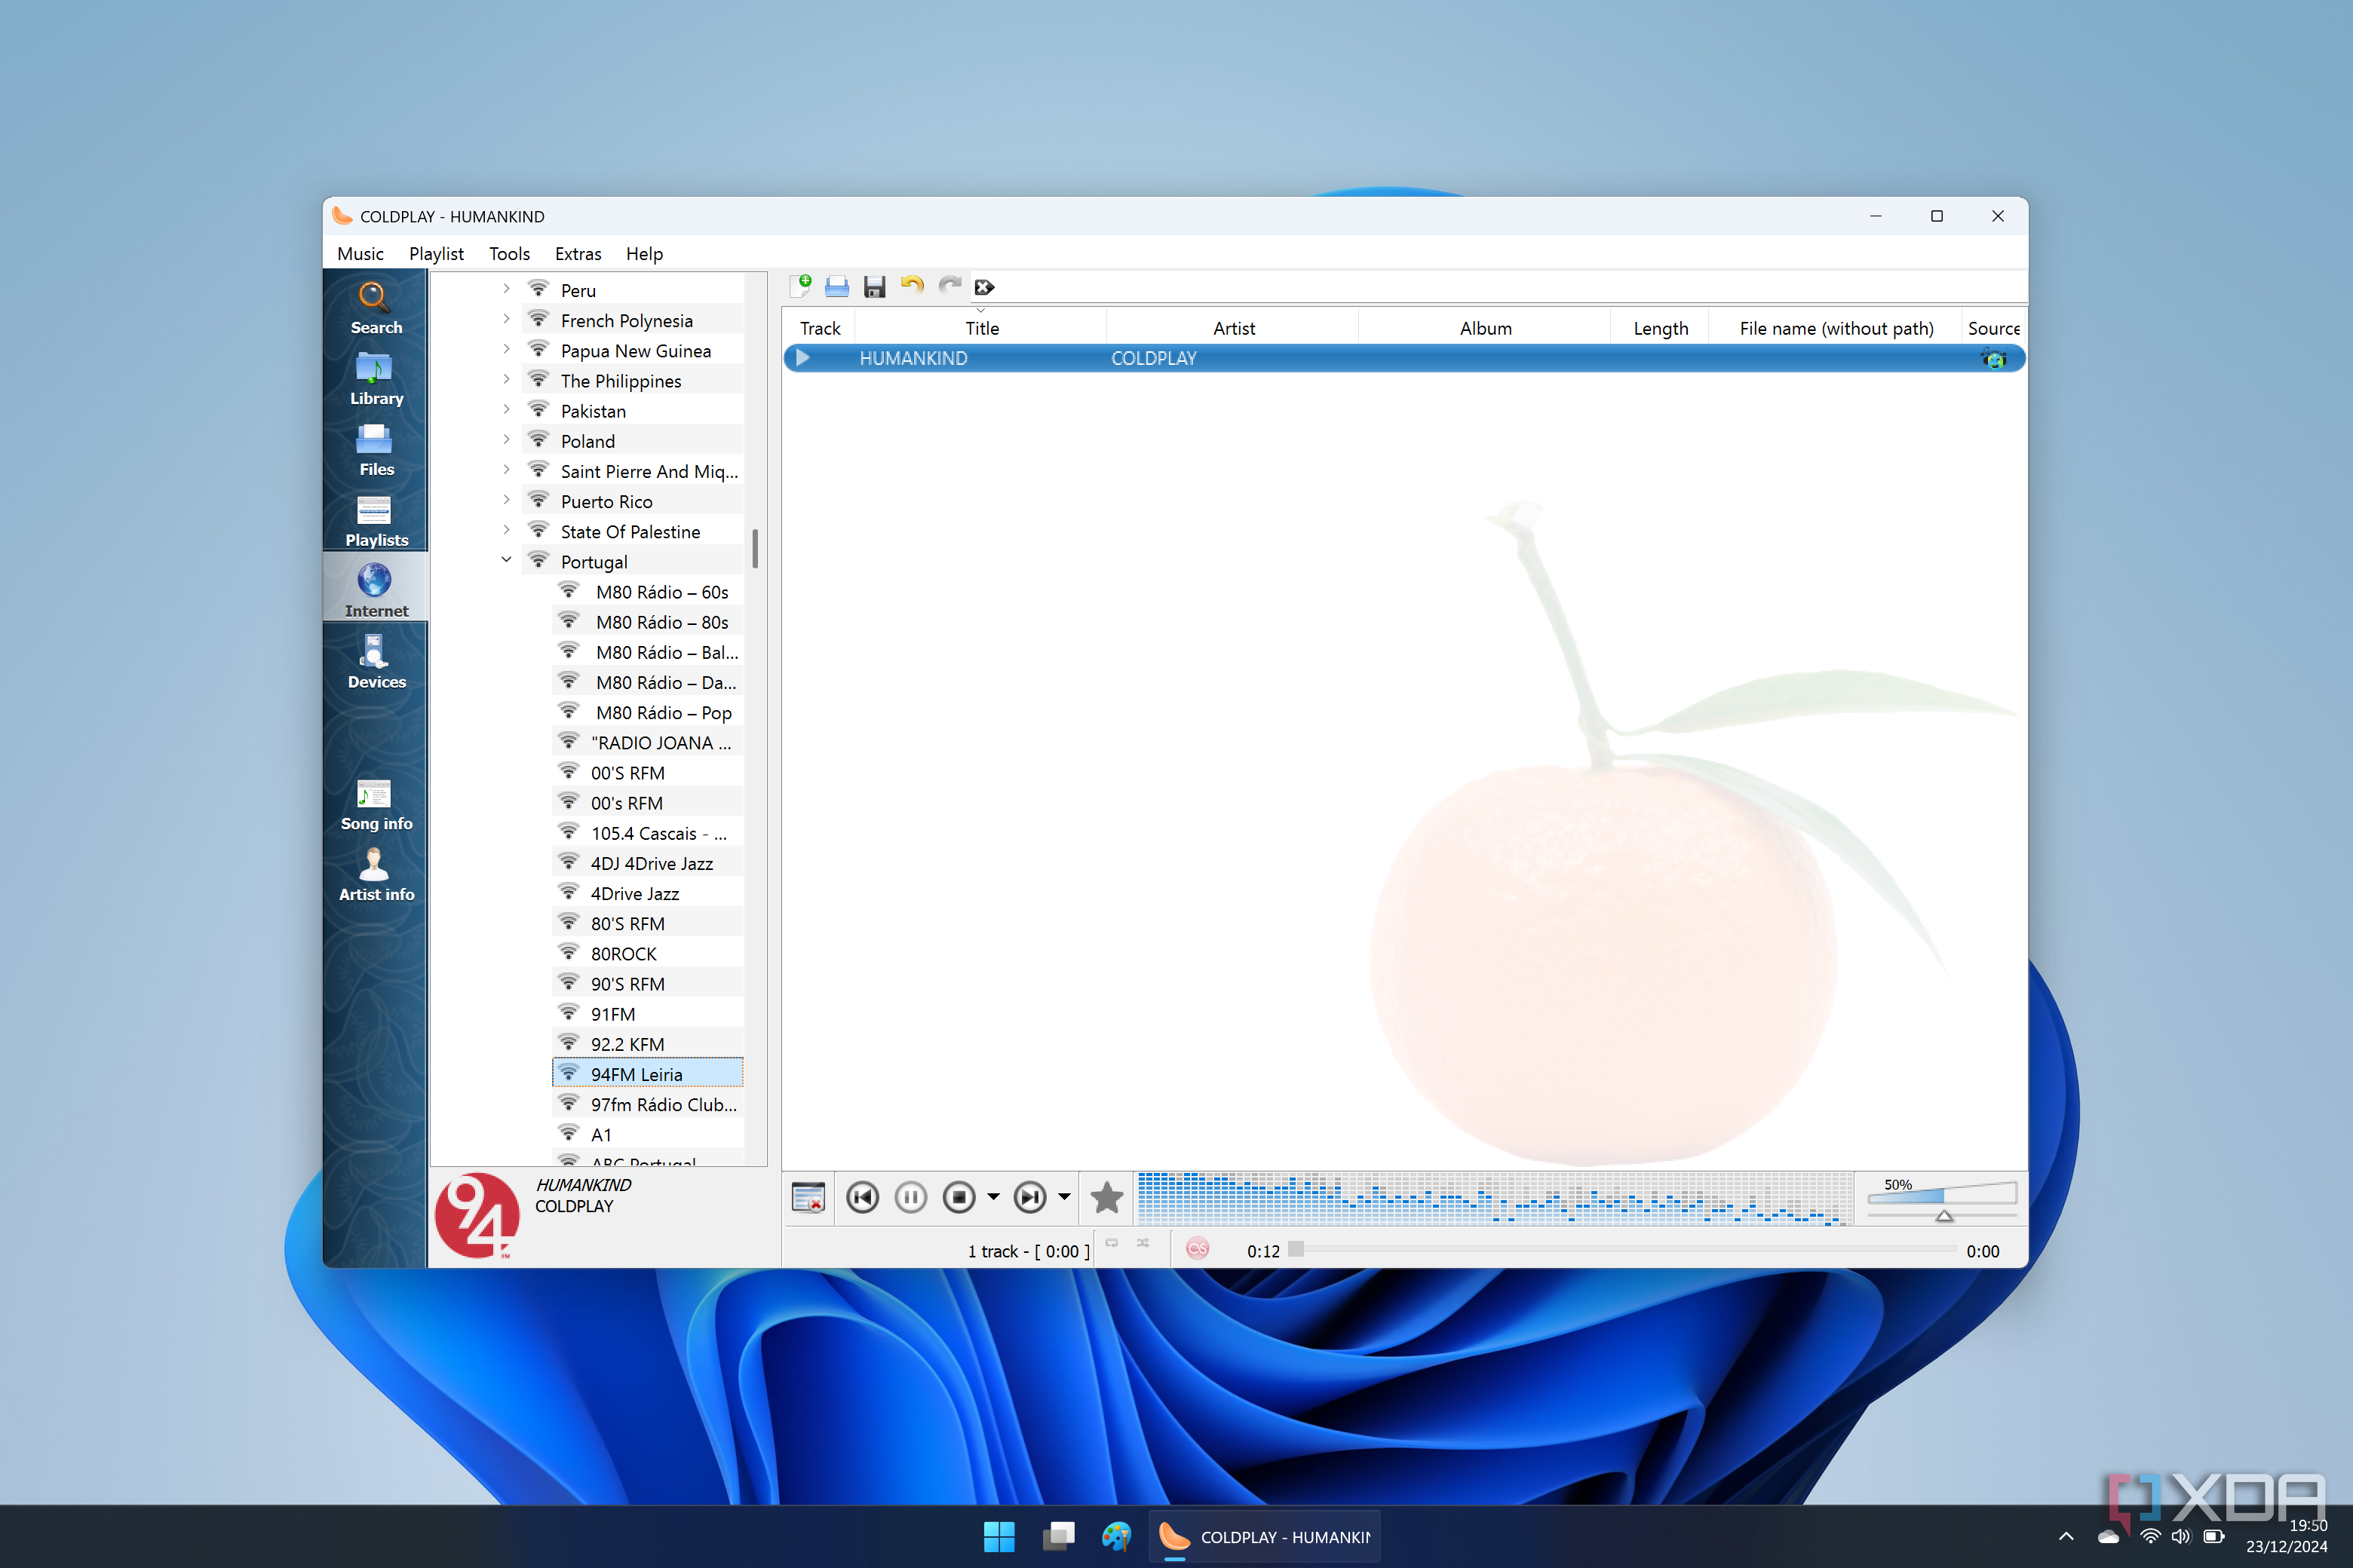This screenshot has height=1568, width=2353.
Task: Collapse the Portugal radio tree node
Action: (x=506, y=560)
